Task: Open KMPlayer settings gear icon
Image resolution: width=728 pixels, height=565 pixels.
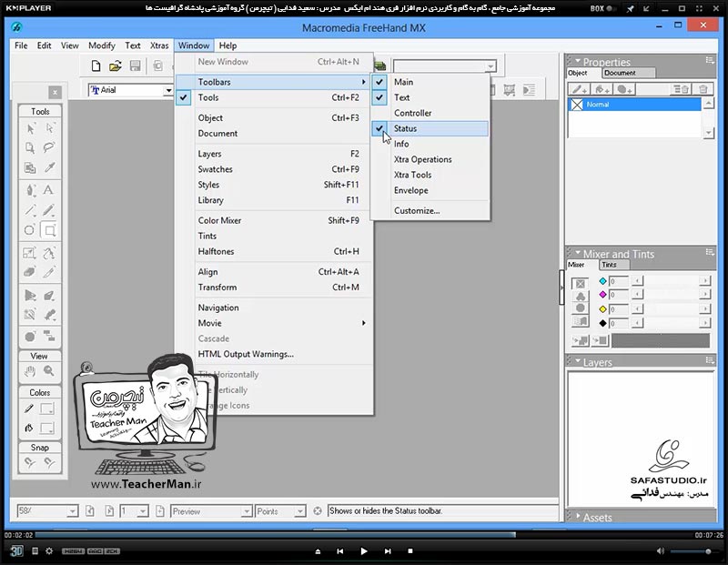Action: [49, 551]
